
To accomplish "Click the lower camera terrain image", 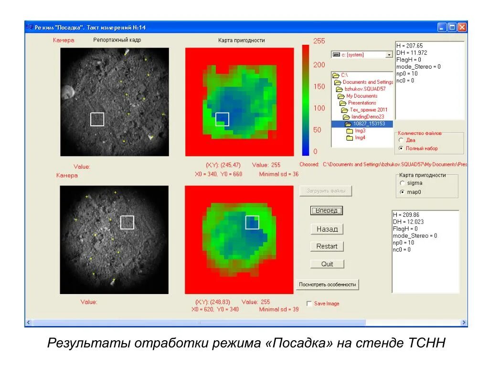I will [114, 240].
